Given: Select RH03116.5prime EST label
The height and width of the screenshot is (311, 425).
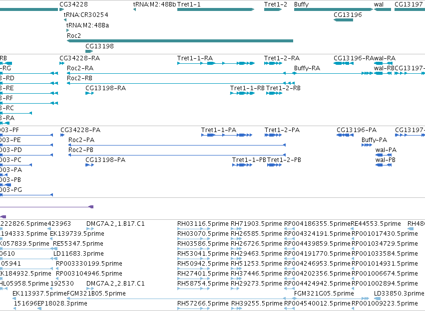Looking at the screenshot, I should coord(203,224).
